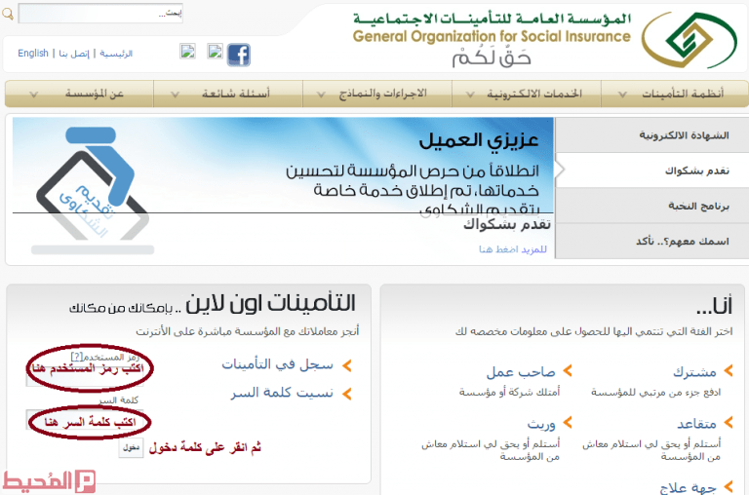Select the الشهادة الالكترونية tab
The width and height of the screenshot is (749, 495).
point(652,135)
